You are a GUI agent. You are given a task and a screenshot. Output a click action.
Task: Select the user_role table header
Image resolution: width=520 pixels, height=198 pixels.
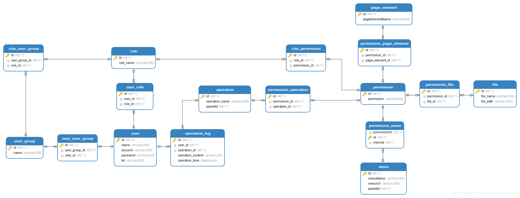(x=135, y=87)
